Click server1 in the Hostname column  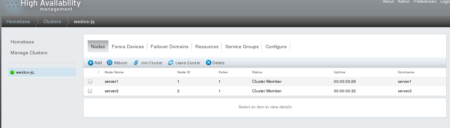click(405, 81)
